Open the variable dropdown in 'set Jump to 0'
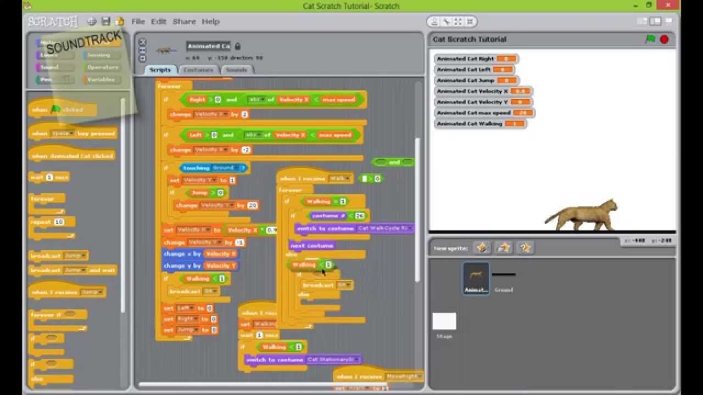Image resolution: width=703 pixels, height=395 pixels. pyautogui.click(x=187, y=330)
